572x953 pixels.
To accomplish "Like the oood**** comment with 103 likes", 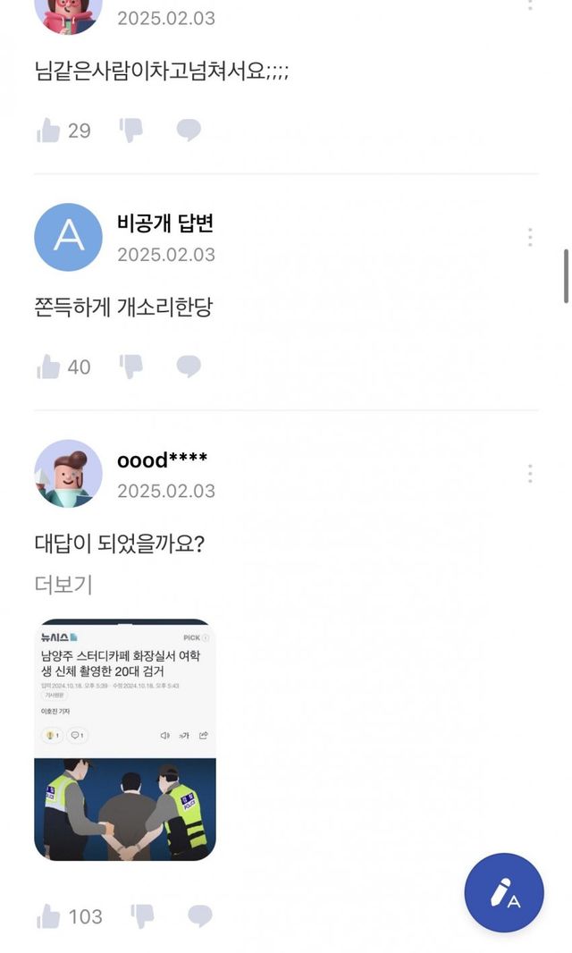I will point(48,916).
